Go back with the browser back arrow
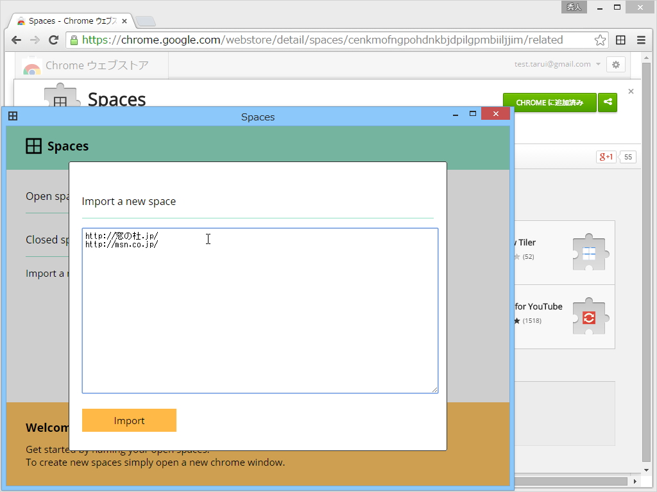The height and width of the screenshot is (492, 657). 16,40
